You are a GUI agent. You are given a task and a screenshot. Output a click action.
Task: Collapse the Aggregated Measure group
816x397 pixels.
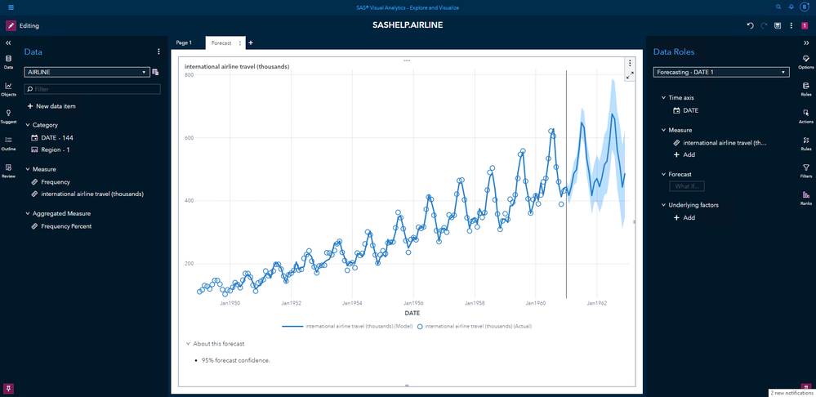[28, 213]
